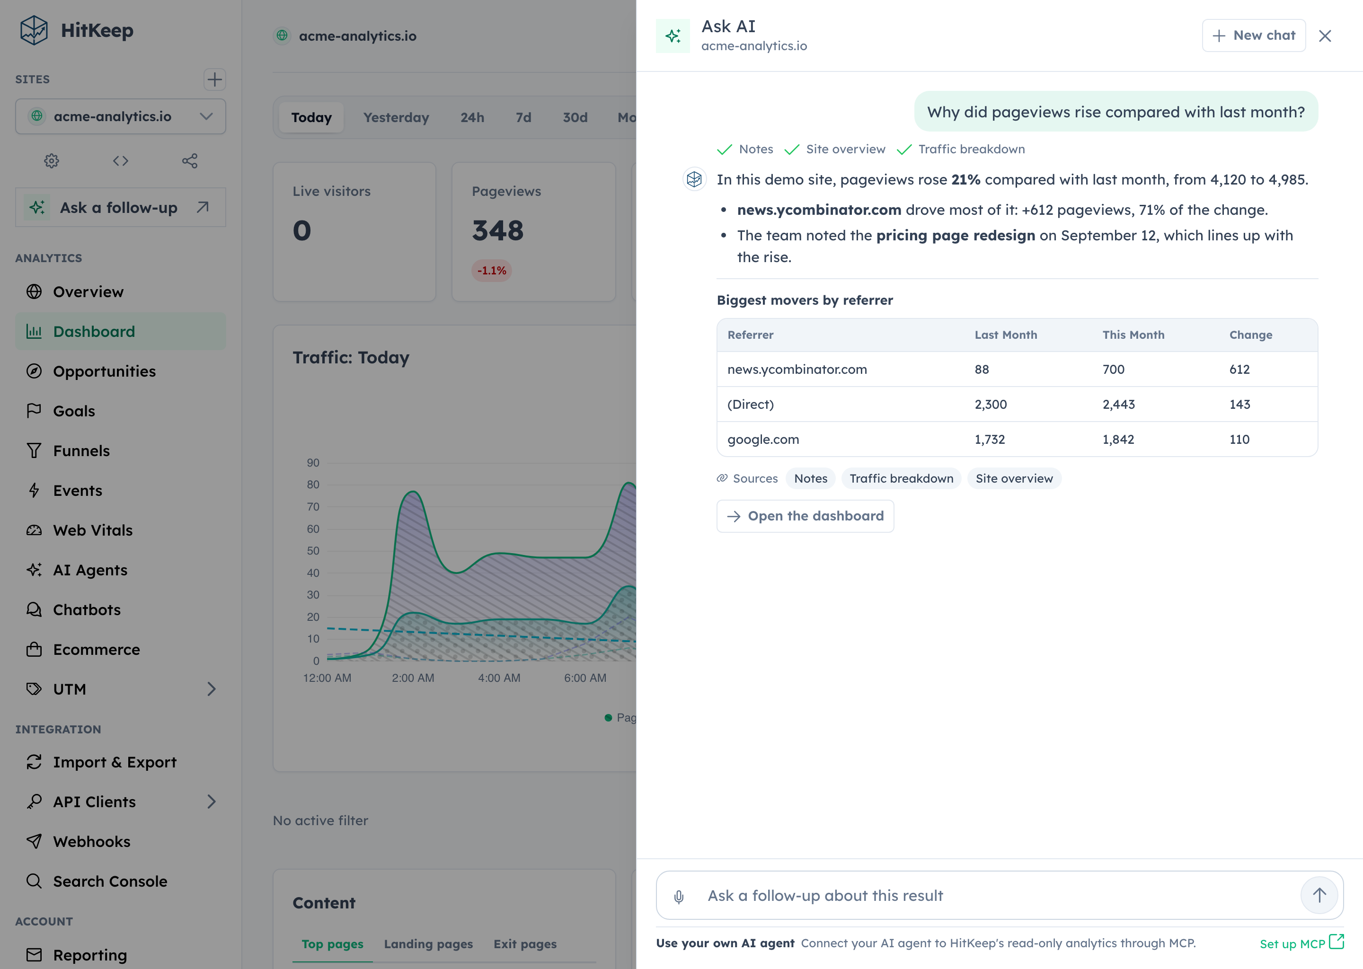Click the Ask AI sparkle icon in the panel header

coord(673,36)
